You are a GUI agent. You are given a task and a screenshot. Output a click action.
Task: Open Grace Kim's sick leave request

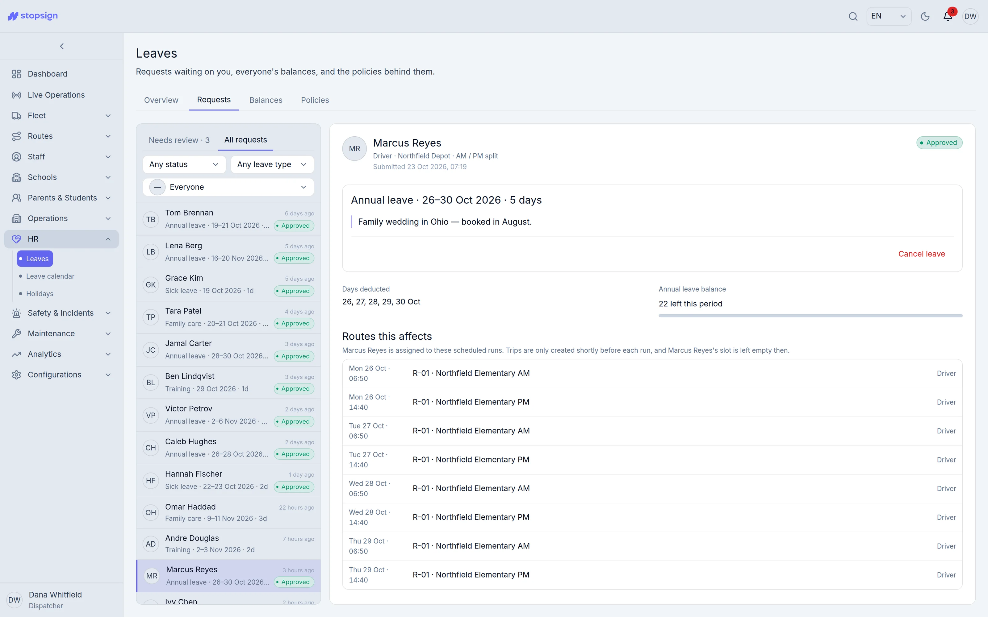pyautogui.click(x=228, y=284)
